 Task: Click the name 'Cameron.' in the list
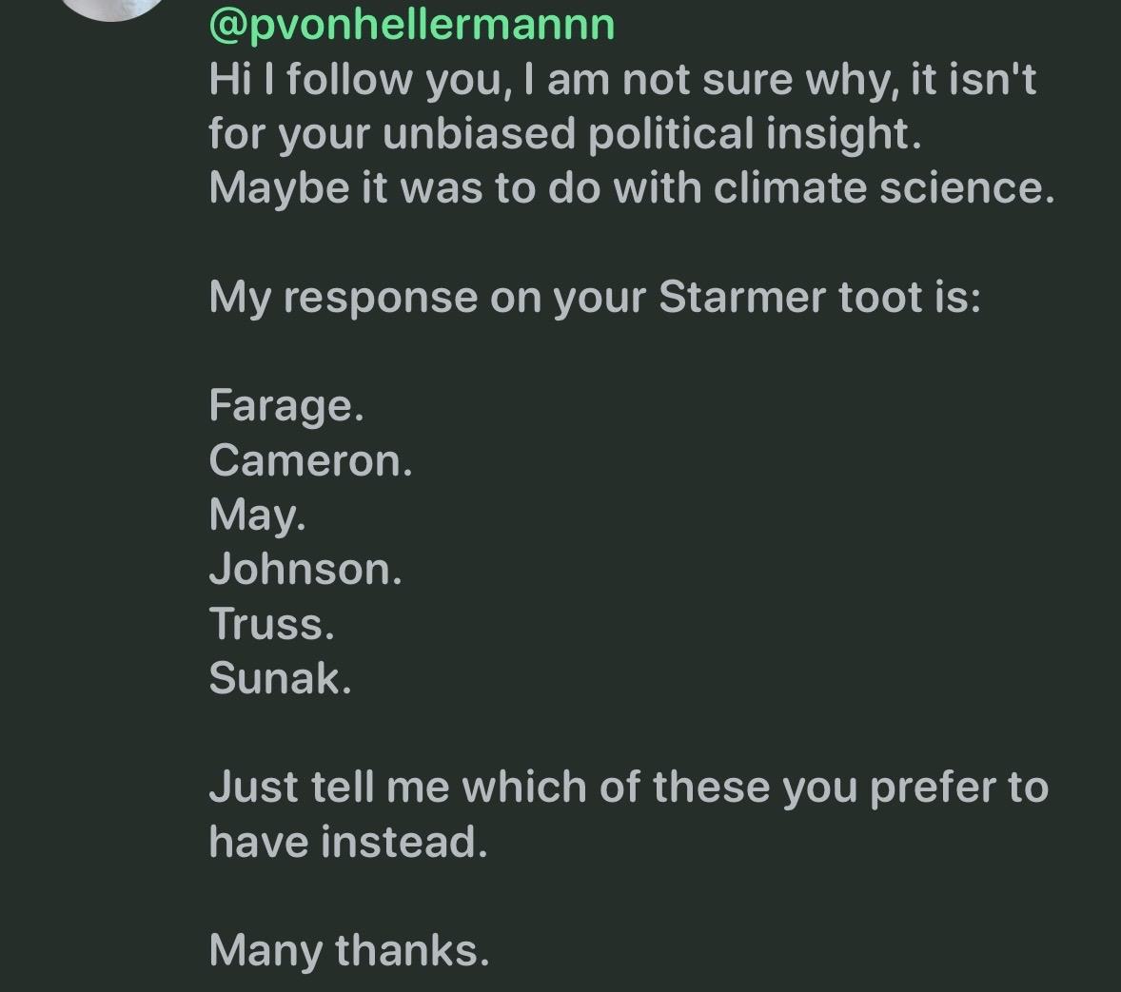tap(310, 461)
